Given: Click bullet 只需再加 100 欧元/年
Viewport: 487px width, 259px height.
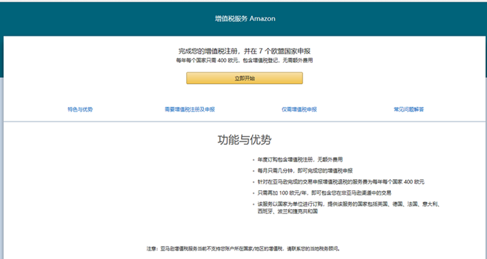Looking at the screenshot, I should click(x=324, y=193).
